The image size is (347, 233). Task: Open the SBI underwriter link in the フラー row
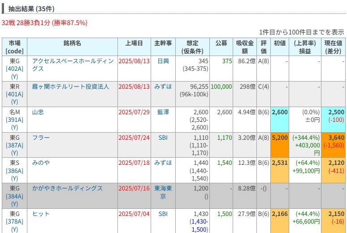[x=163, y=138]
